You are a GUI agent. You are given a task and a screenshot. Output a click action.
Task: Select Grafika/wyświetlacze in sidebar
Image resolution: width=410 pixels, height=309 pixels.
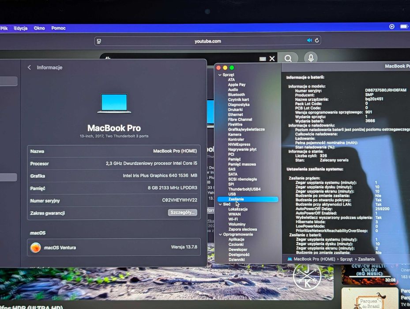(246, 130)
